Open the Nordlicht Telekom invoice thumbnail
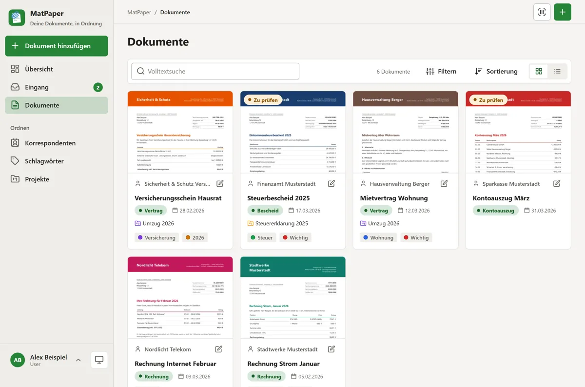Image resolution: width=585 pixels, height=387 pixels. 180,298
